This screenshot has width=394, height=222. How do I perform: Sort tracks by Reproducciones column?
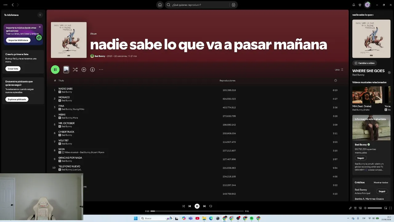pos(227,80)
